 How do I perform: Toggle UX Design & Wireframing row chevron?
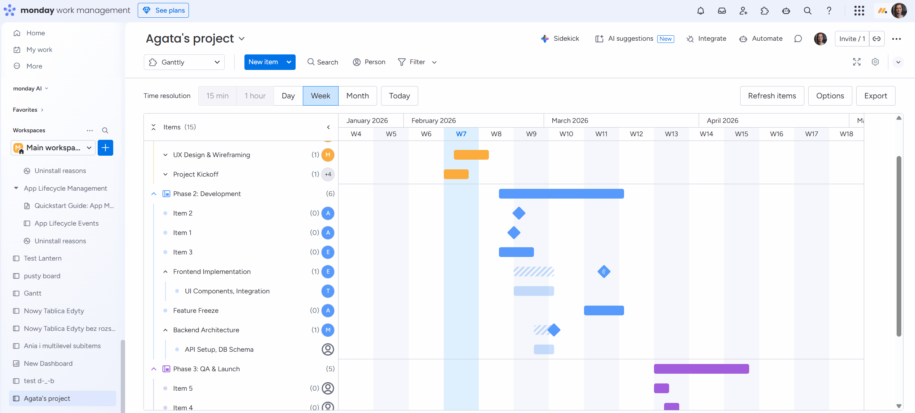coord(165,155)
